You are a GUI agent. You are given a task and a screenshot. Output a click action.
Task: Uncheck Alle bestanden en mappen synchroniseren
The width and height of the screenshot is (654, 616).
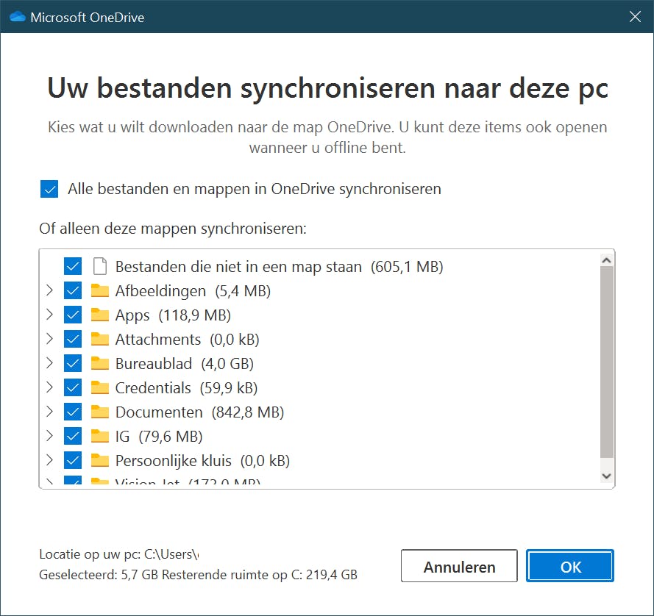[x=49, y=190]
